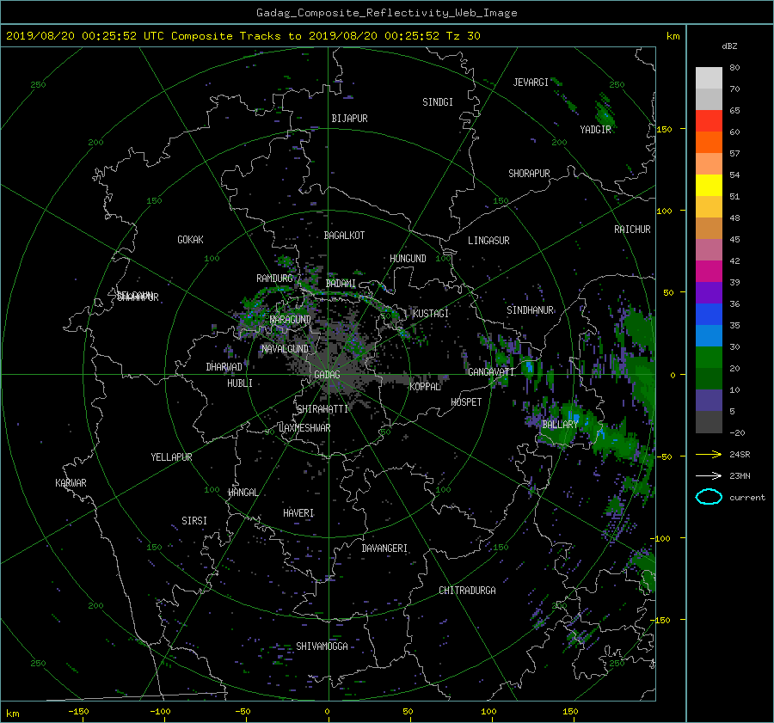
Task: Click the blue storm cell near GANGAVATI
Action: tap(530, 367)
